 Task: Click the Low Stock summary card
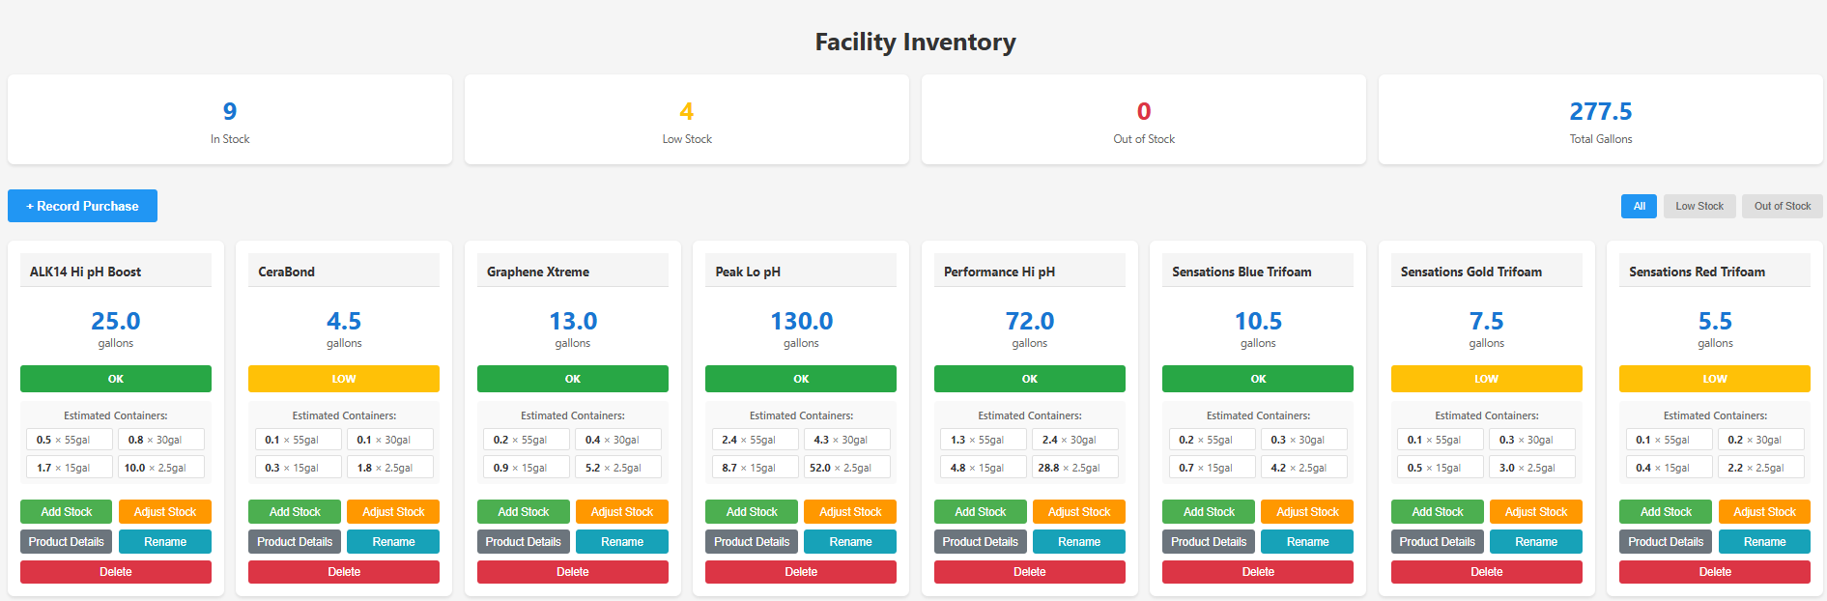pyautogui.click(x=686, y=120)
